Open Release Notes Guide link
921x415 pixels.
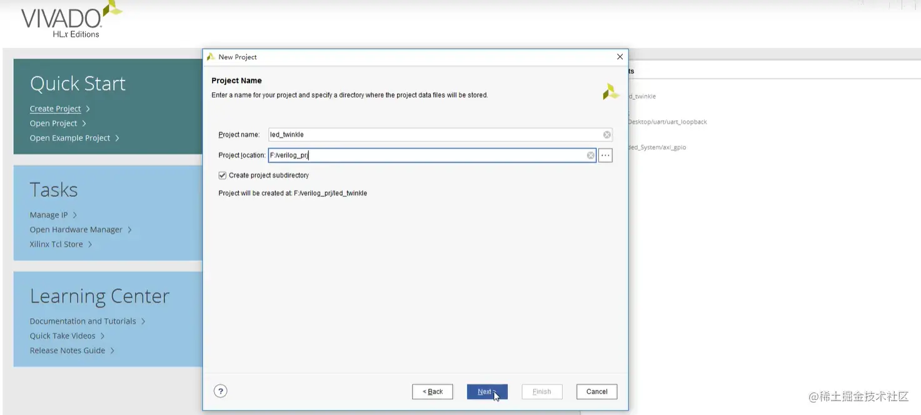click(68, 351)
